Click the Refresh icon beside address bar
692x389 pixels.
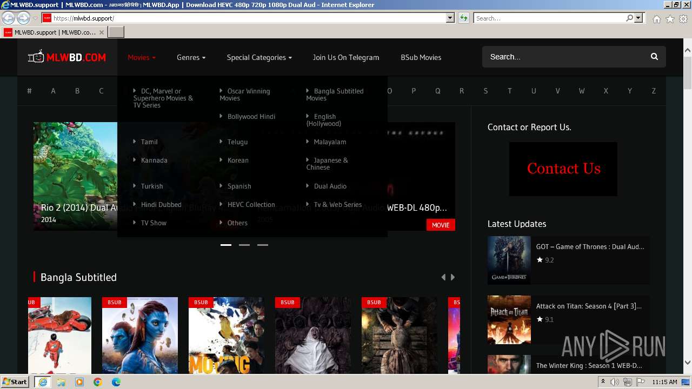(464, 18)
